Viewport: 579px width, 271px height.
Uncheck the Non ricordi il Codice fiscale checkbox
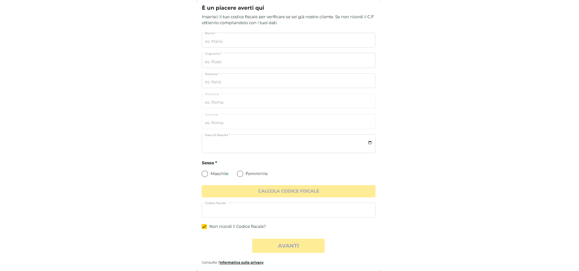click(x=204, y=226)
